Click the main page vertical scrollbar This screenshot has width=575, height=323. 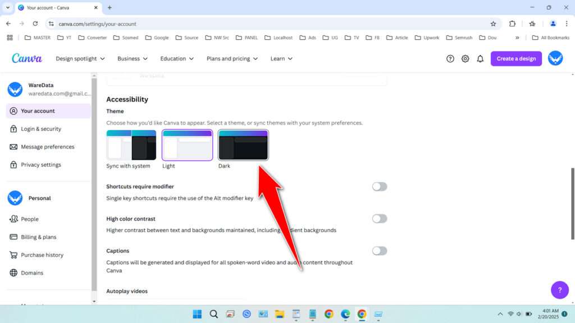(572, 204)
